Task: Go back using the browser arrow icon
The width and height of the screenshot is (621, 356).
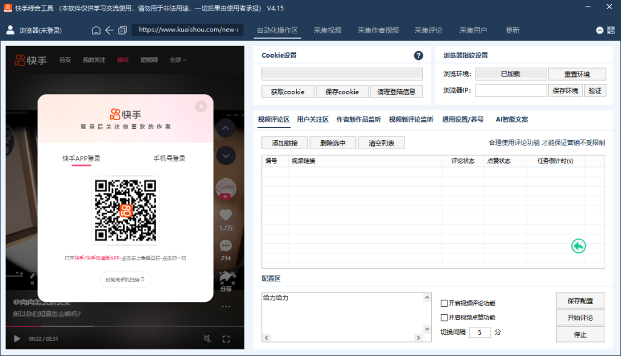Action: [x=109, y=30]
